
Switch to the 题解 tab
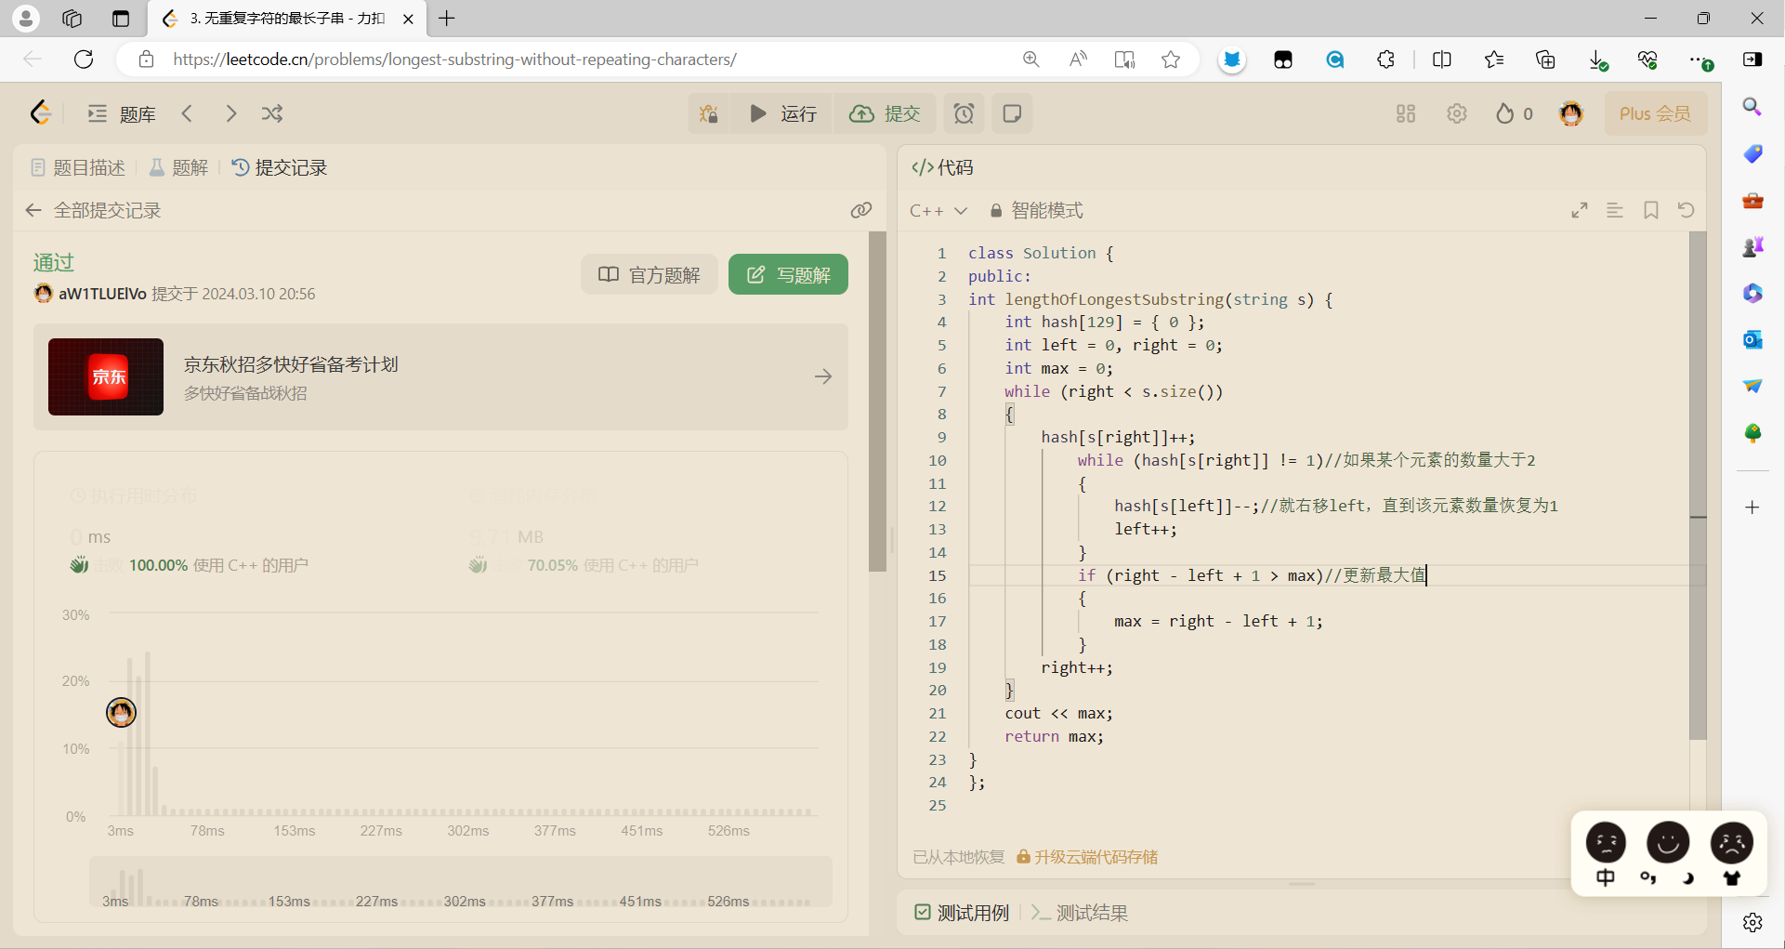pos(178,167)
